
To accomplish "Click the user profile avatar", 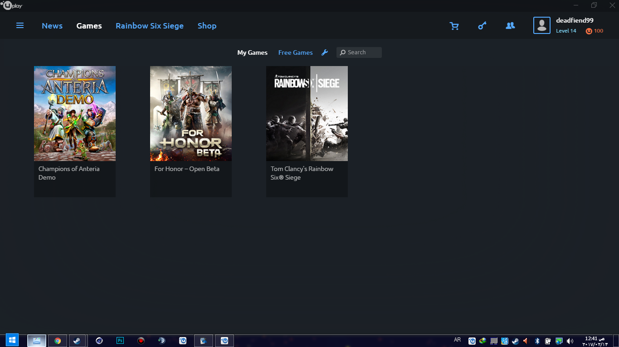I will [541, 26].
